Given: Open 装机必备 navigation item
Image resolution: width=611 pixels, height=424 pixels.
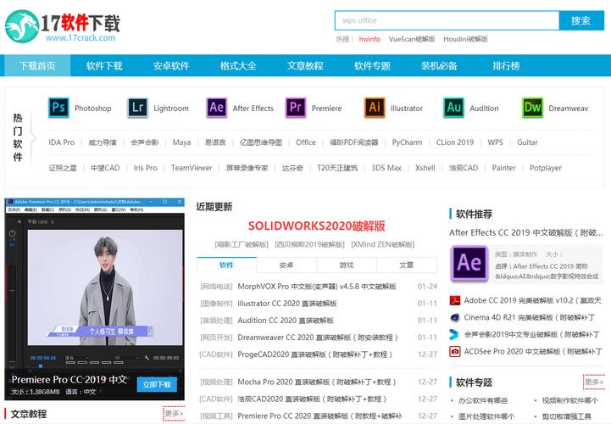Looking at the screenshot, I should click(439, 65).
